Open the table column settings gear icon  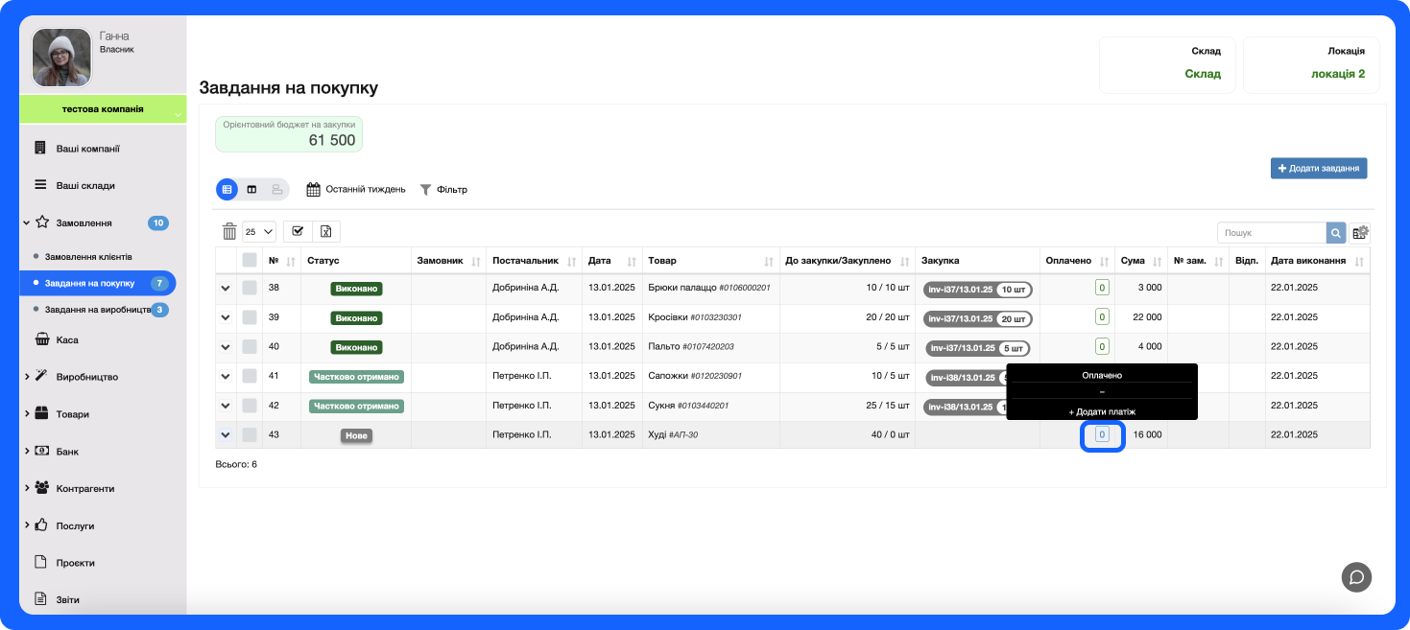click(x=1360, y=233)
